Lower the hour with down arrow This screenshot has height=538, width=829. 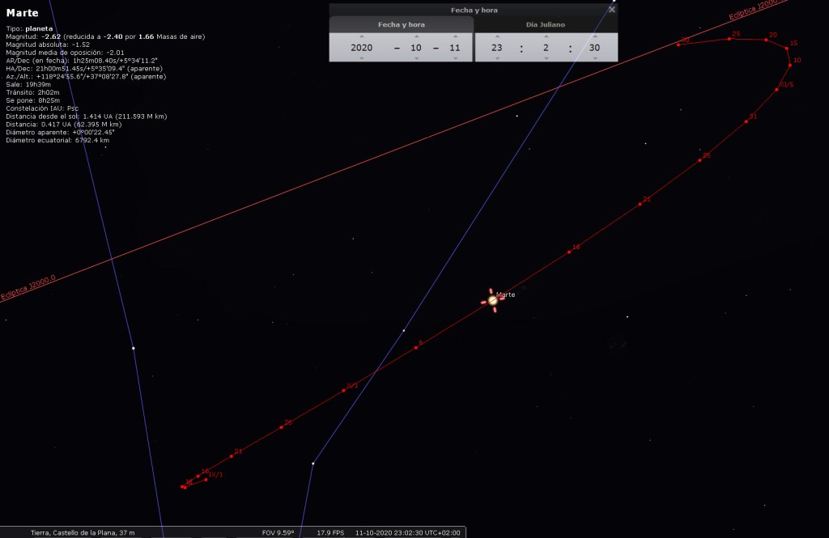tap(496, 58)
